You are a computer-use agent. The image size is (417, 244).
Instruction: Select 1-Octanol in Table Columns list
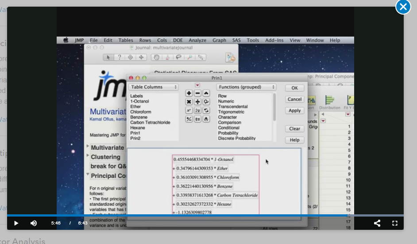[x=139, y=101]
